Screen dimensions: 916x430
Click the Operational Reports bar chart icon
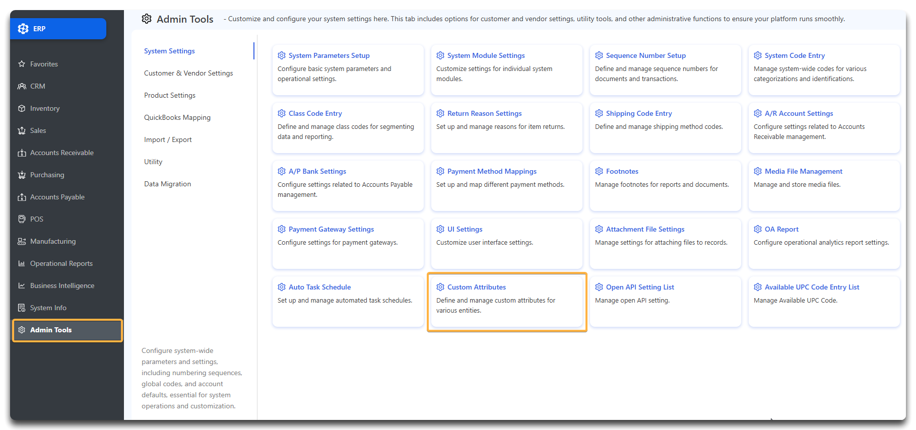(x=22, y=263)
